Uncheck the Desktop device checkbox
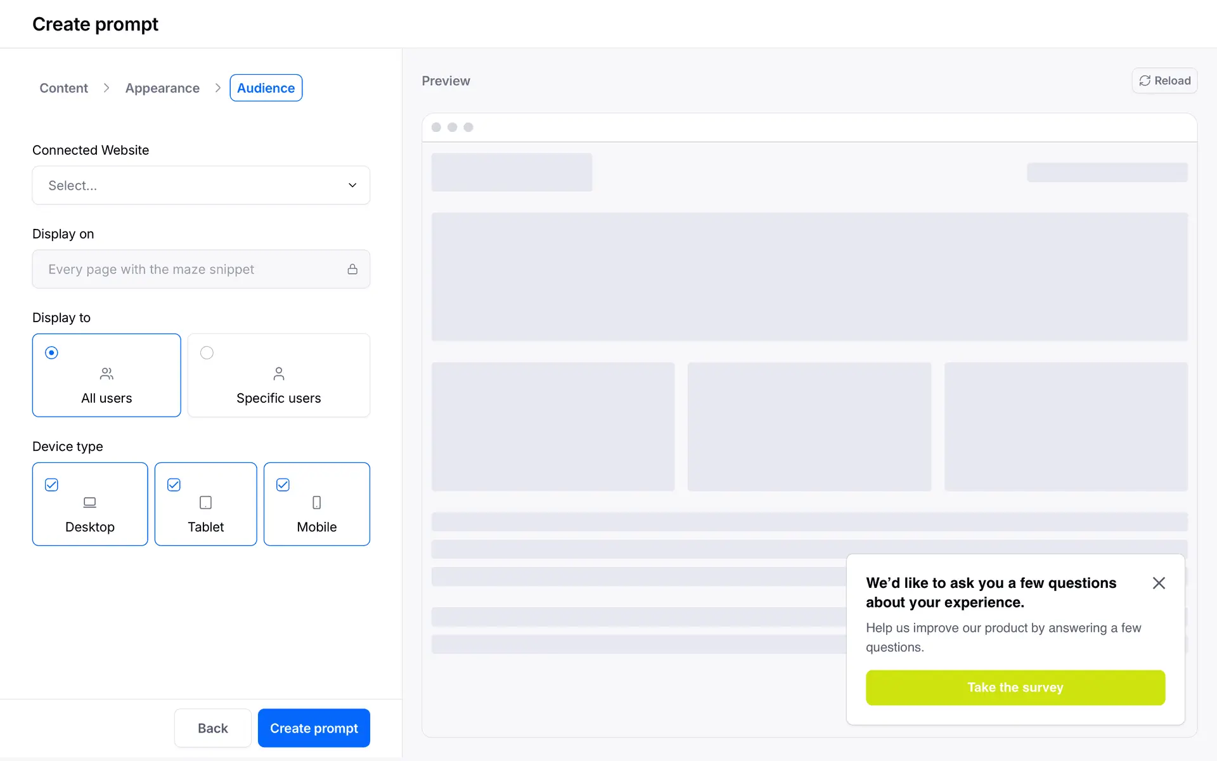Screen dimensions: 1217x761 pos(52,485)
